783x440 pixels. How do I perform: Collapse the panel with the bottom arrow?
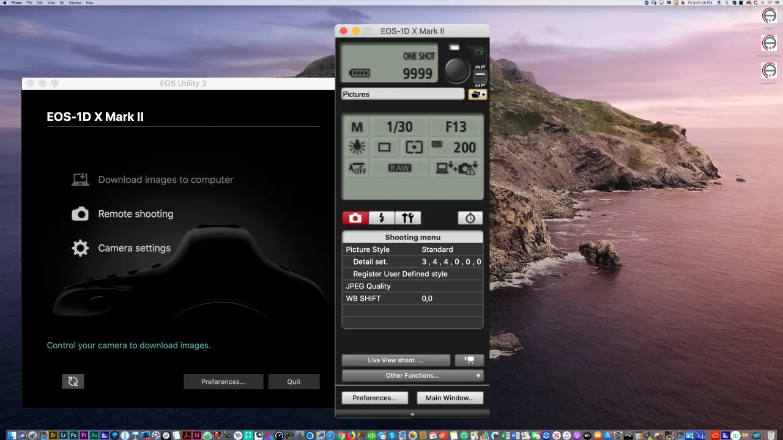(x=412, y=414)
